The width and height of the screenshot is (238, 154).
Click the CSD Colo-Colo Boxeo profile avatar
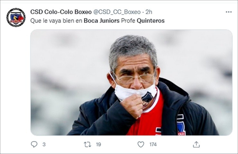[x=16, y=17]
